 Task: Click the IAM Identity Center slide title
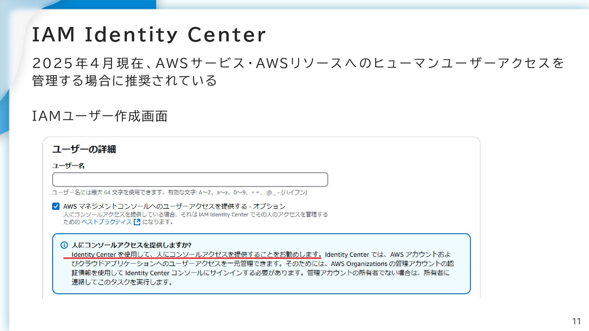click(x=149, y=34)
